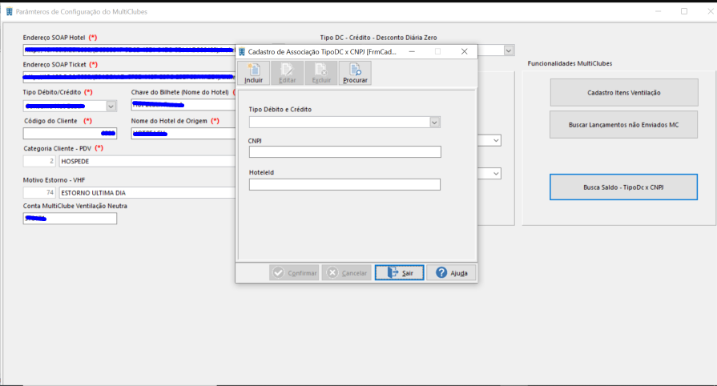Click the Endereço SOAP Ticket field

click(x=129, y=77)
